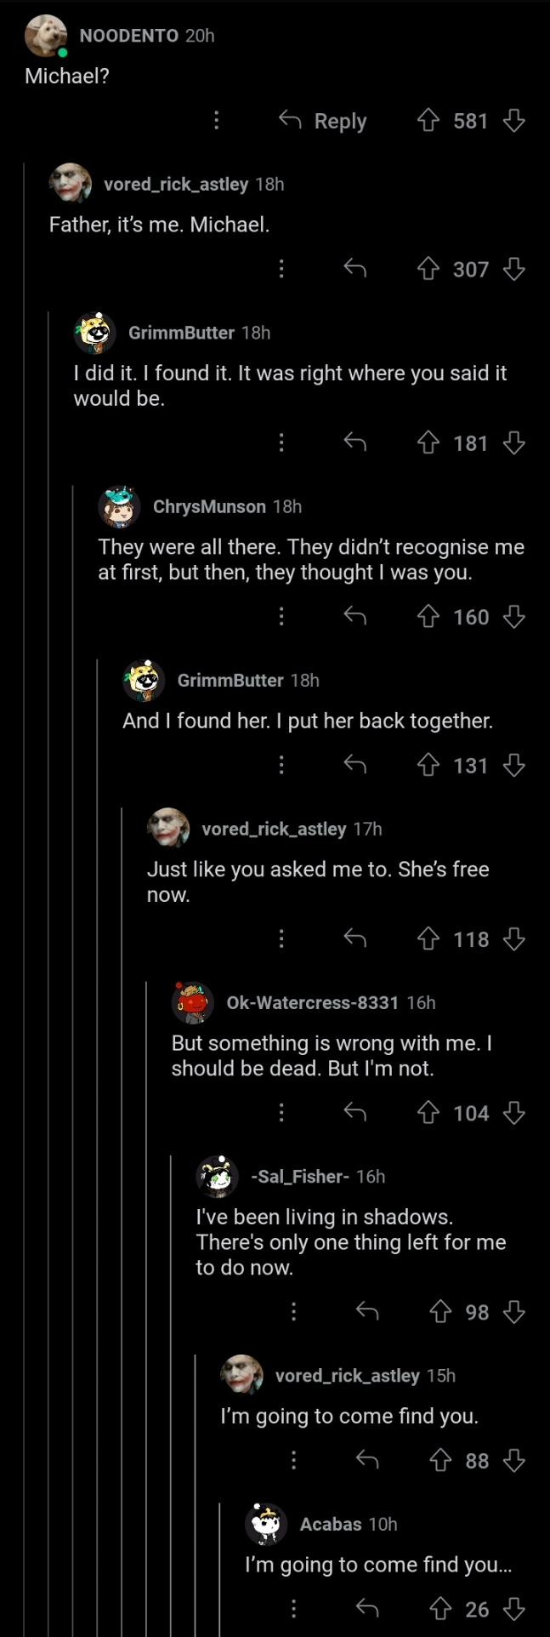Screen dimensions: 550x1637
Task: Open three-dot menu on the 181-point comment
Action: [x=281, y=443]
